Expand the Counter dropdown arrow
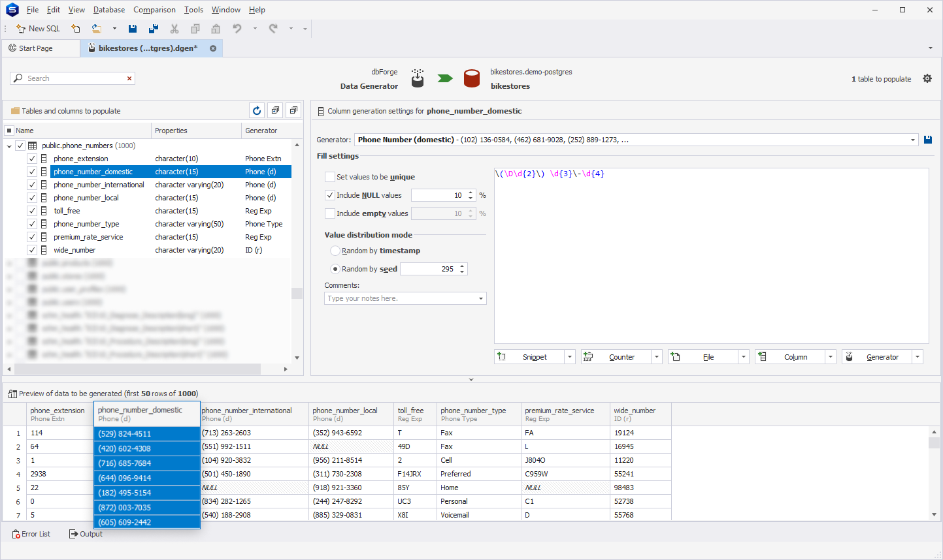Viewport: 943px width, 560px height. (657, 357)
